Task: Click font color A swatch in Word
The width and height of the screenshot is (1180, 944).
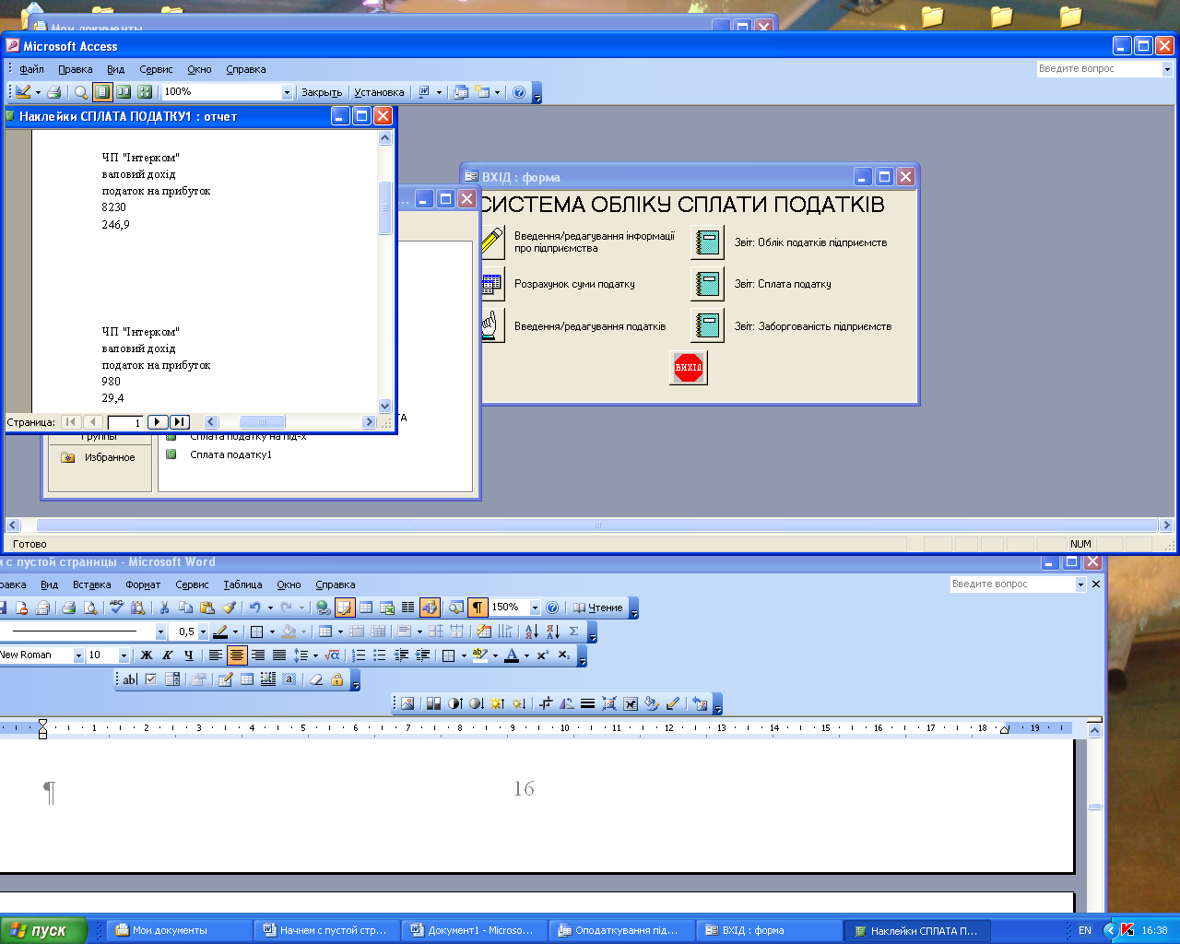Action: pos(512,655)
